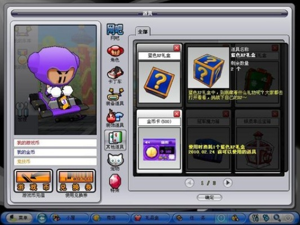
Task: Open 任务 missions from bottom bar
Action: click(x=193, y=218)
